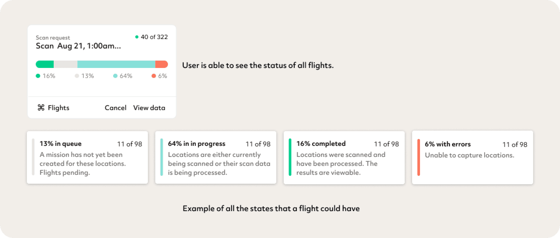Select the 13% in queue status card
This screenshot has width=560, height=238.
tap(87, 157)
